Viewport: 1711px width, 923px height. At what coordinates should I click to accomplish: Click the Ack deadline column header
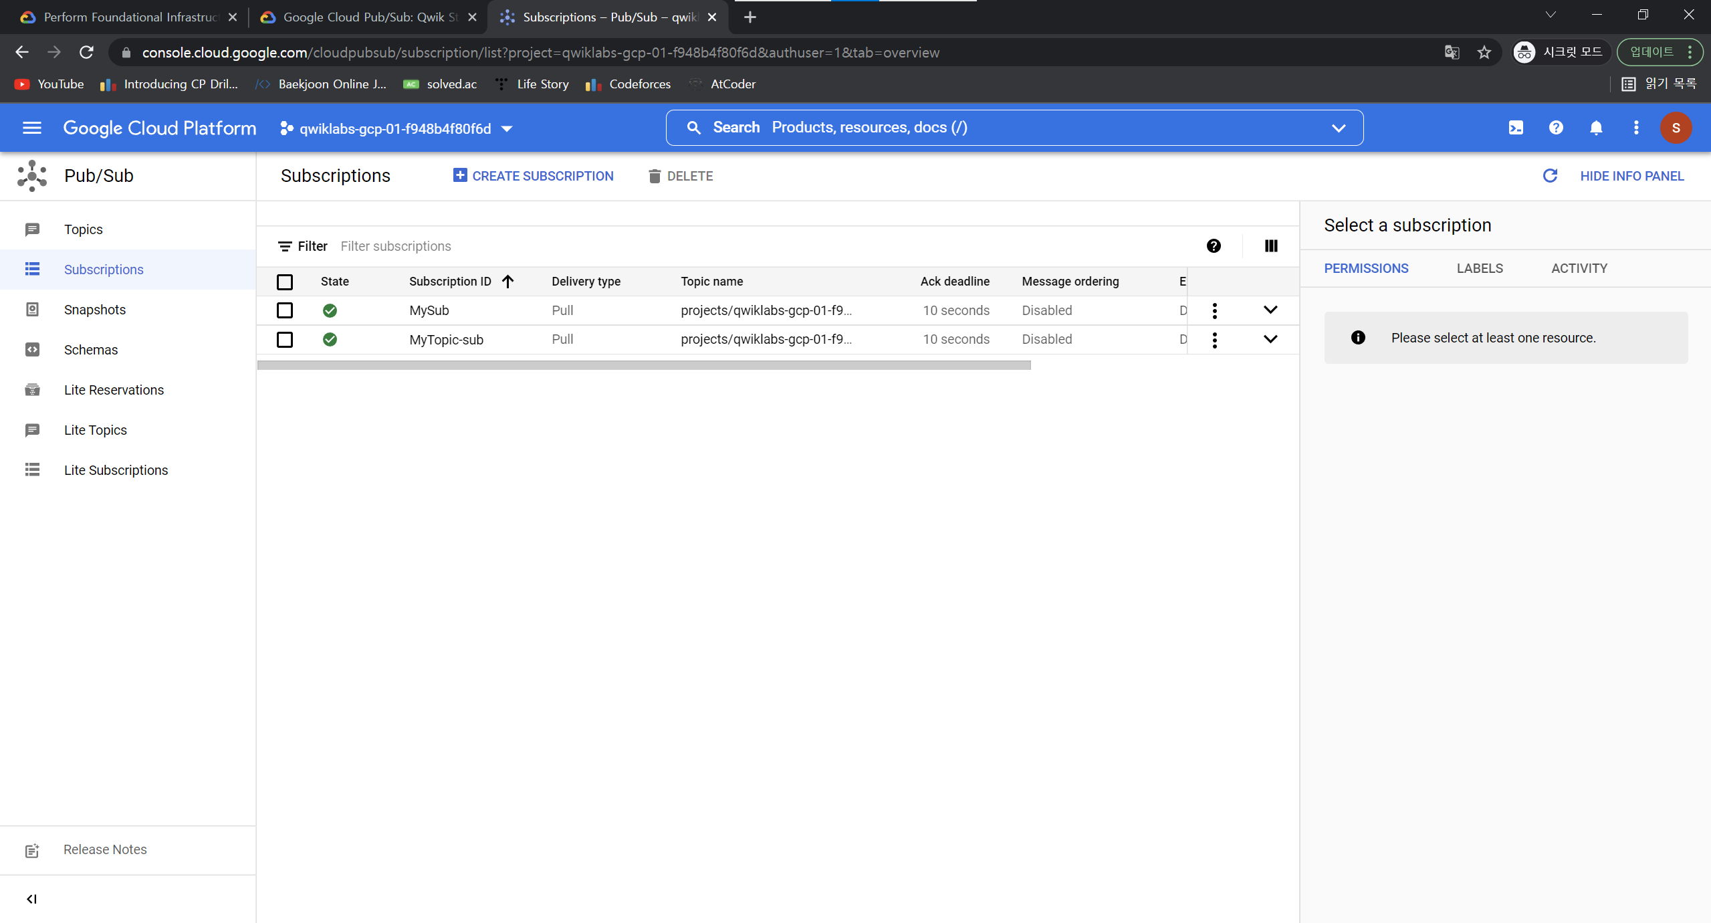pos(954,282)
